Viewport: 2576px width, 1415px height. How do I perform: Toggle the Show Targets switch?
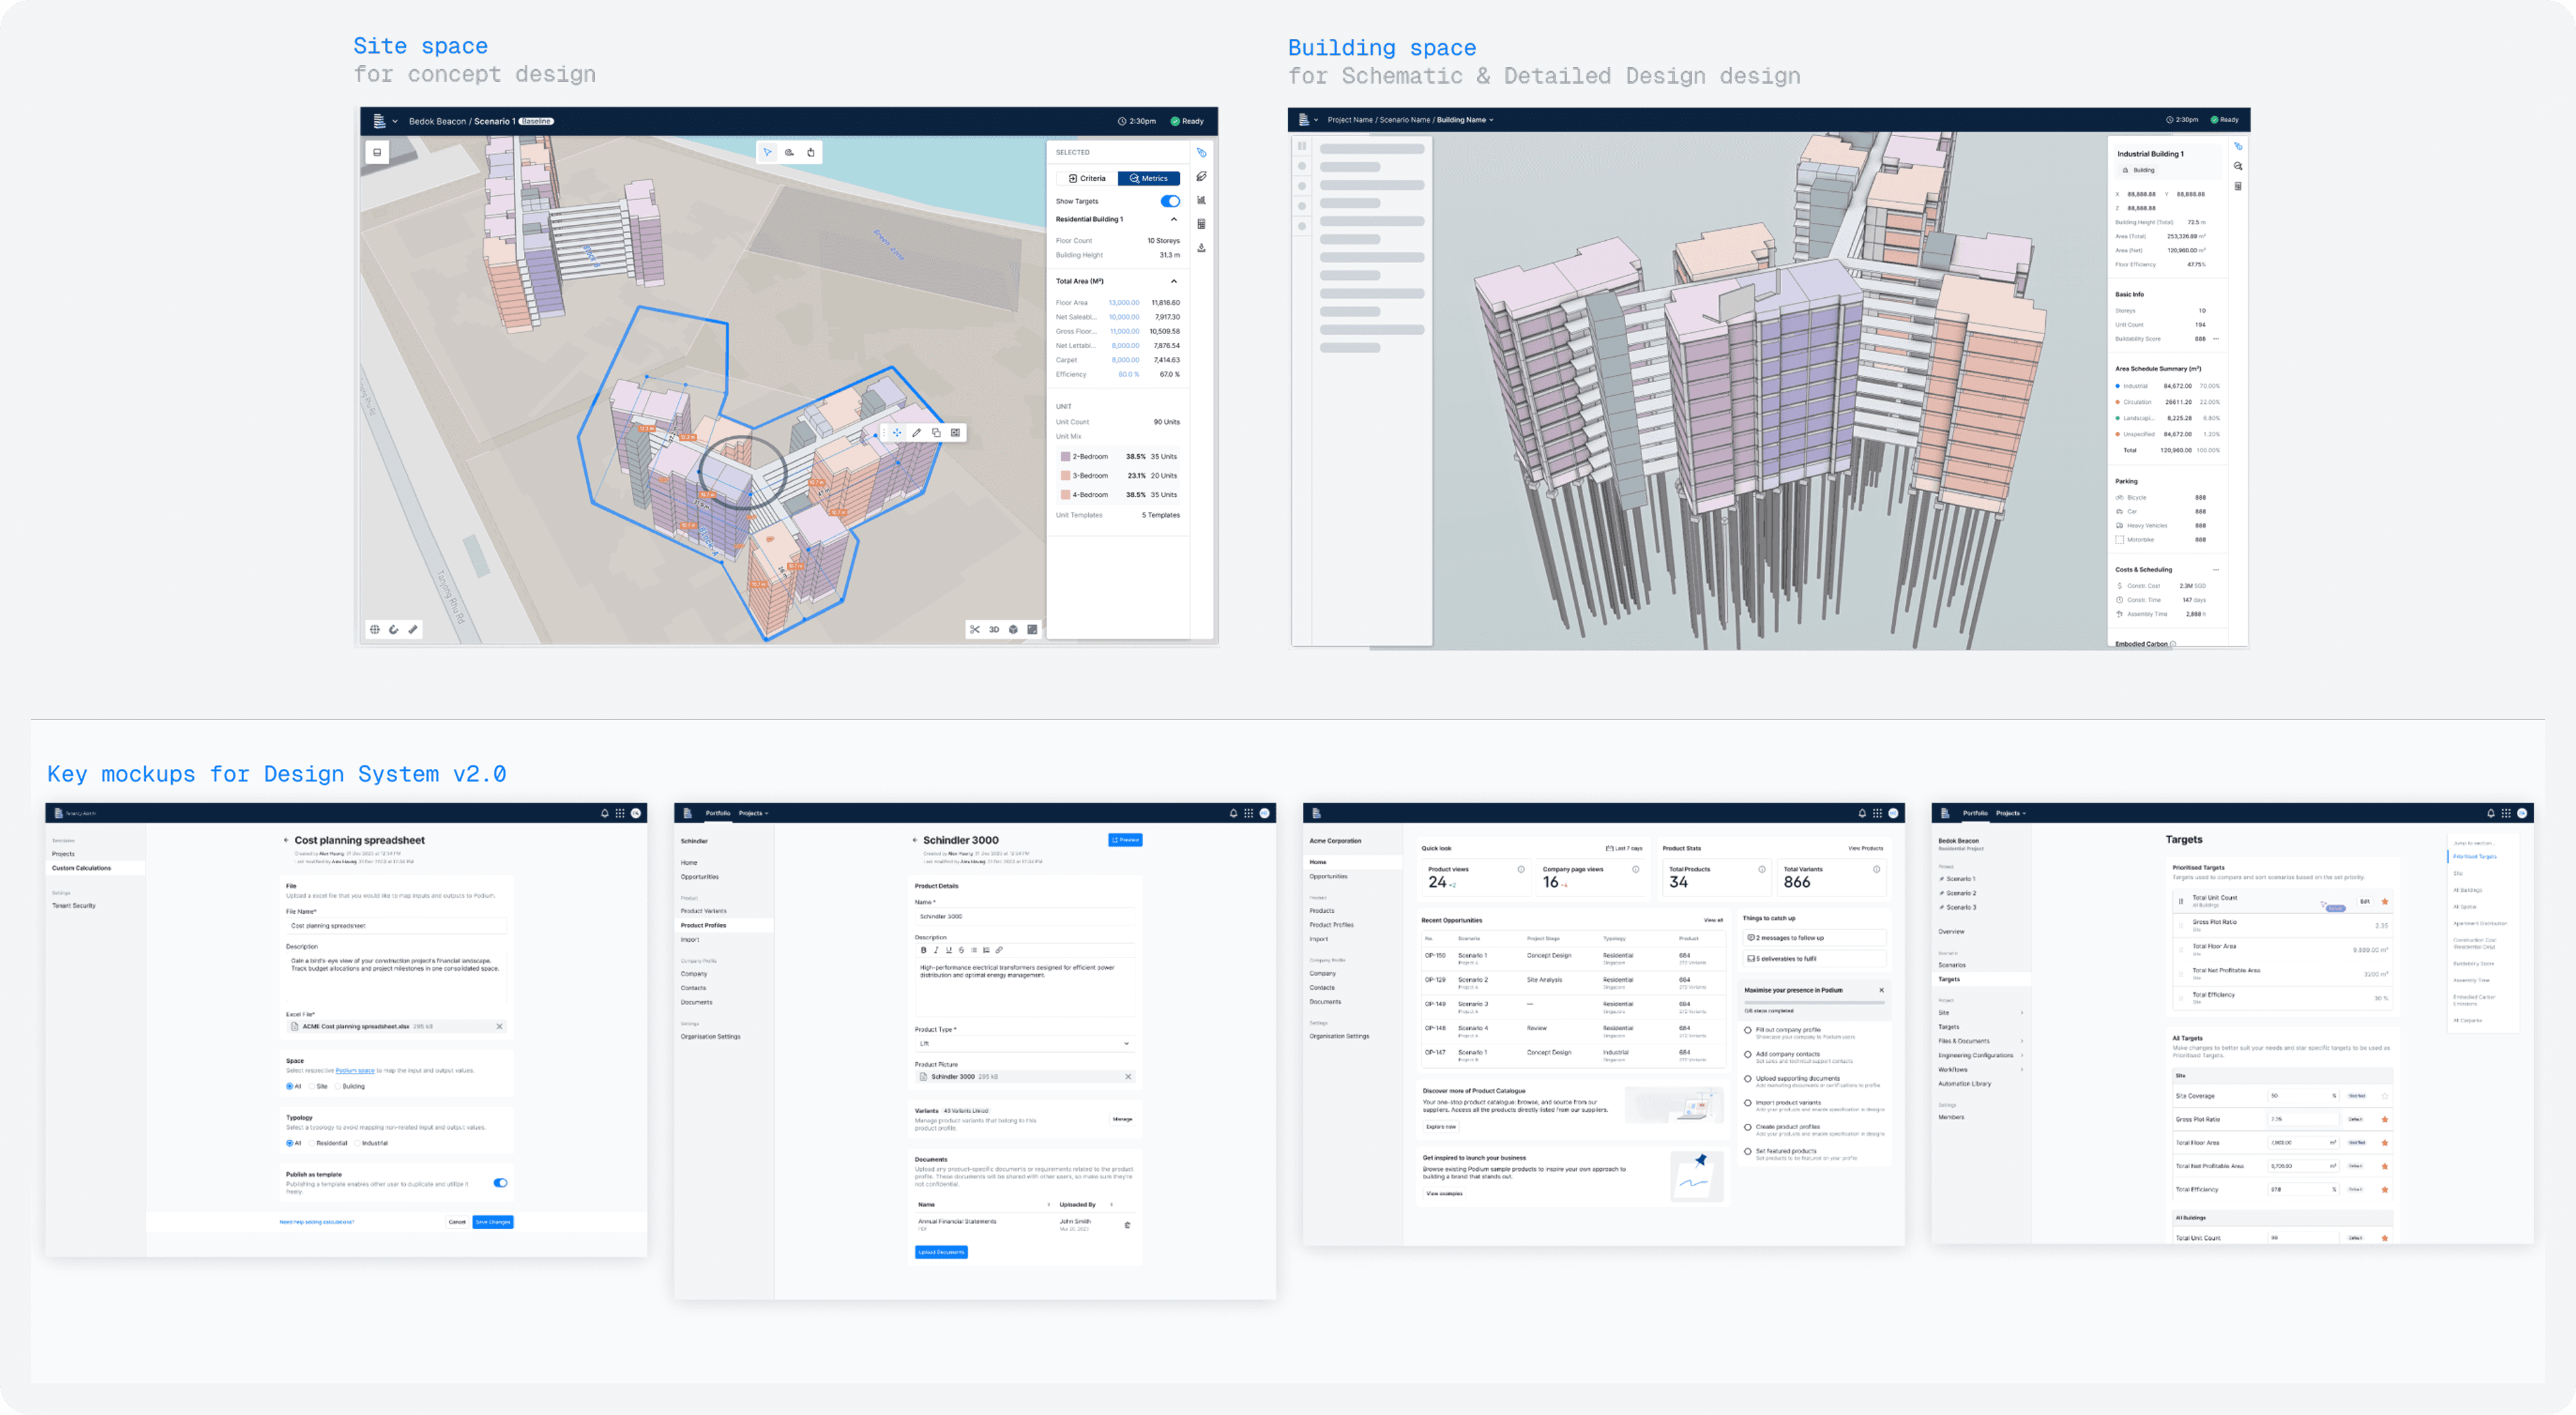pos(1169,201)
